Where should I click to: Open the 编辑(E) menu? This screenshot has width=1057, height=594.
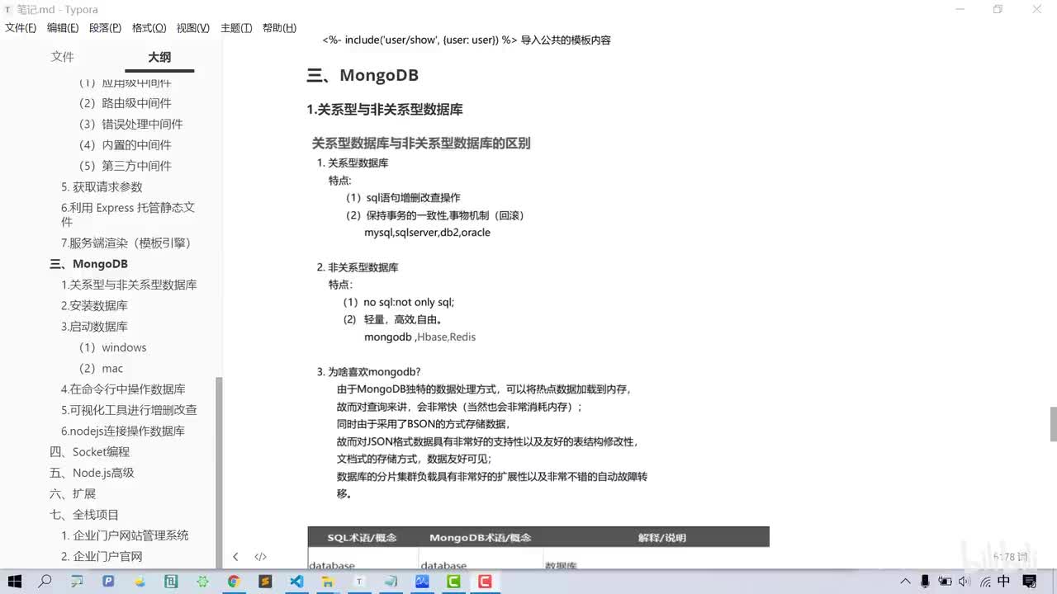click(x=63, y=28)
